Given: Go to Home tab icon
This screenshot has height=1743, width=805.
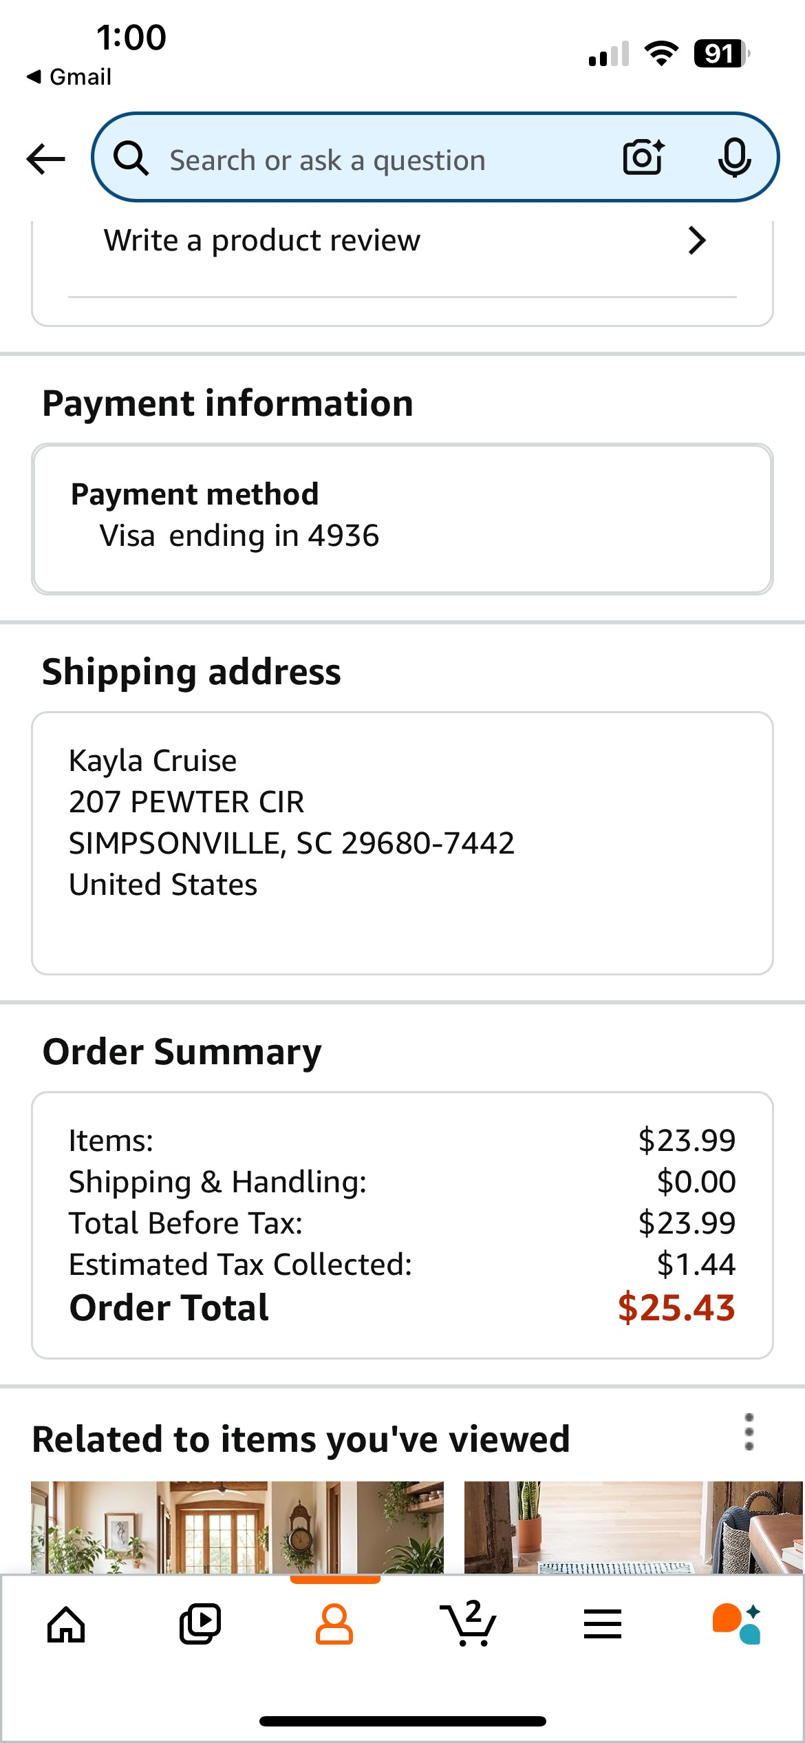Looking at the screenshot, I should tap(66, 1625).
